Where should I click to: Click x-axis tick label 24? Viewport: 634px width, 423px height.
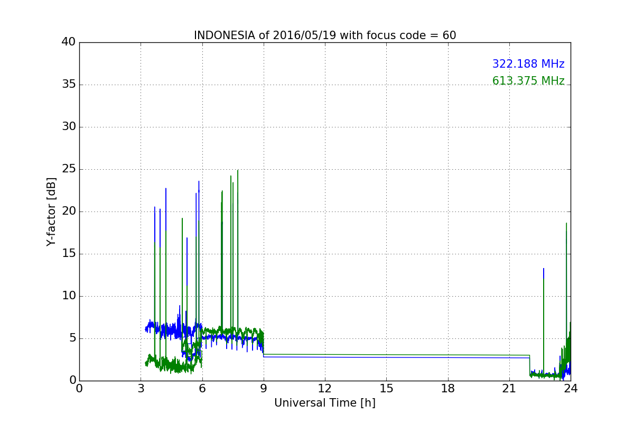571,388
